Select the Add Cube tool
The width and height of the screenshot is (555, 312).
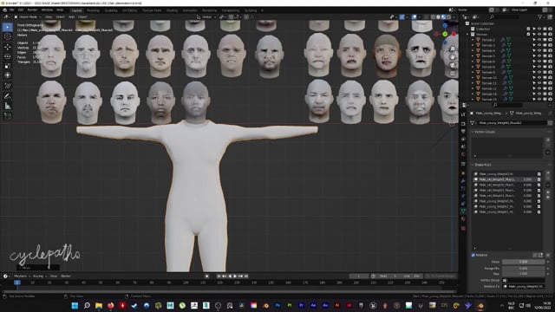coord(8,116)
